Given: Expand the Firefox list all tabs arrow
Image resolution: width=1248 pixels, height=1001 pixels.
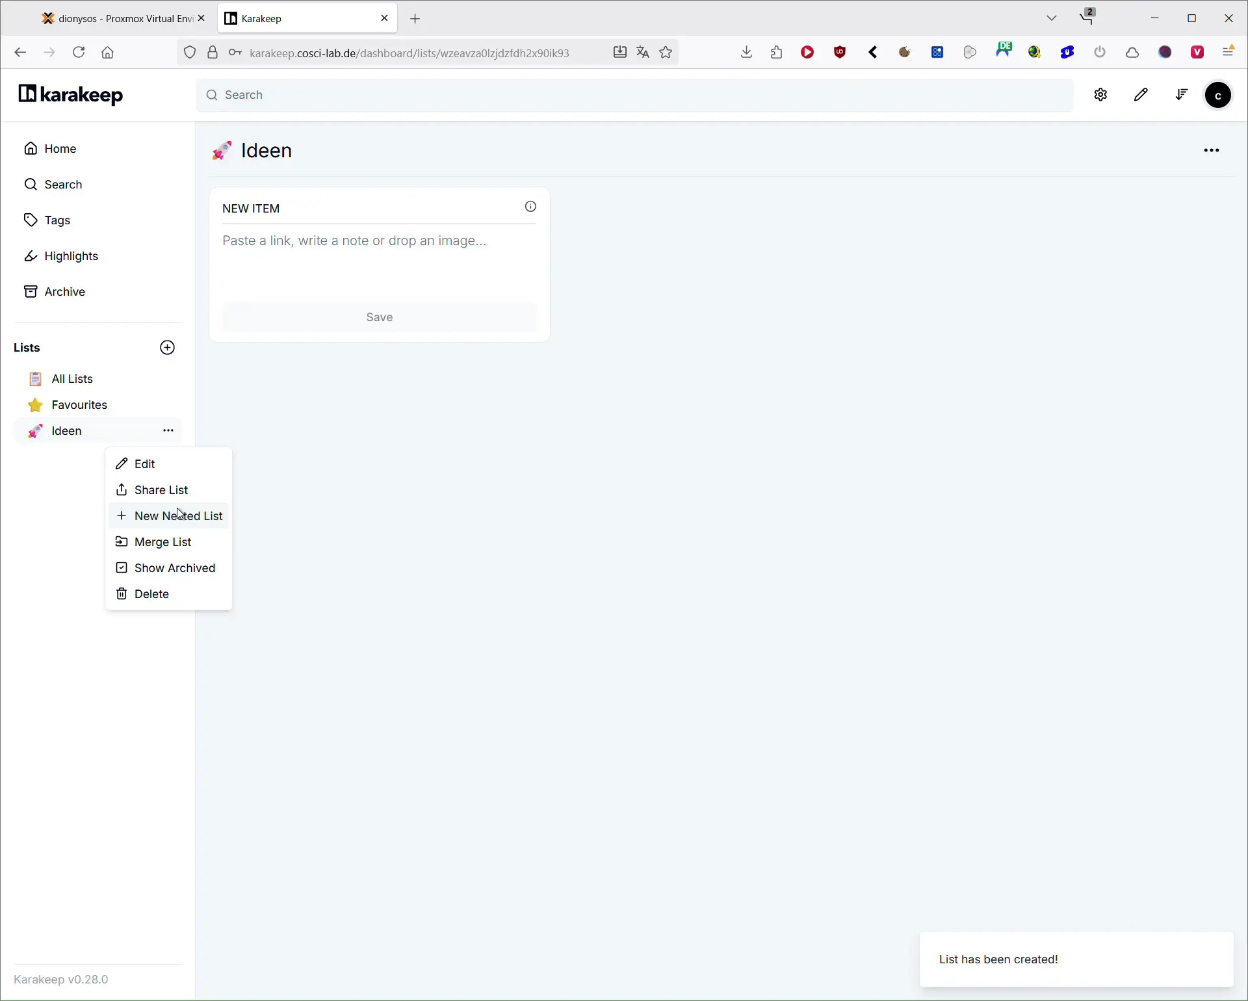Looking at the screenshot, I should [x=1052, y=18].
